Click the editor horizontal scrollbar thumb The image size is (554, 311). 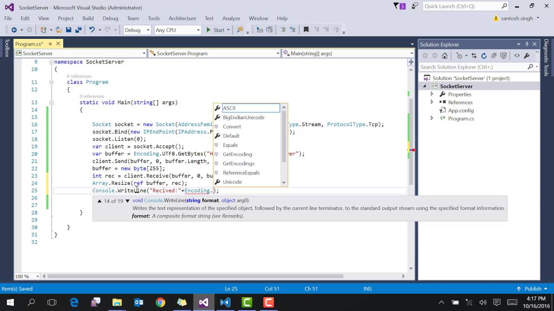(x=195, y=276)
